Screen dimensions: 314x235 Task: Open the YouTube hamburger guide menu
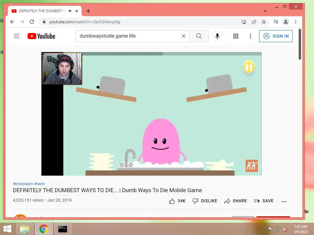pyautogui.click(x=17, y=36)
